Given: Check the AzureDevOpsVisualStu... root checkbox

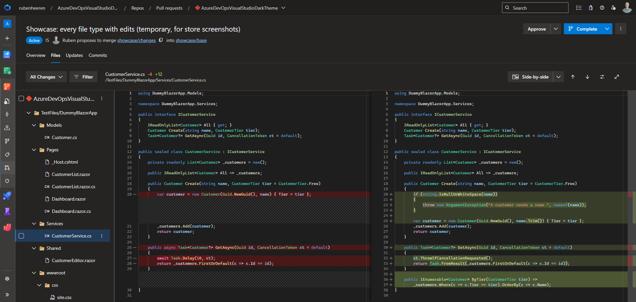Looking at the screenshot, I should [x=21, y=99].
